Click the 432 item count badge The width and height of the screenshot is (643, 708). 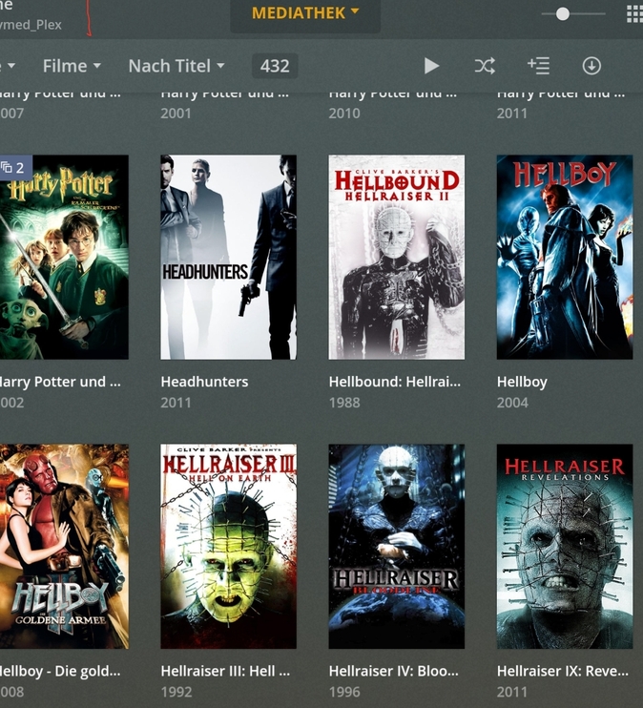[x=275, y=67]
